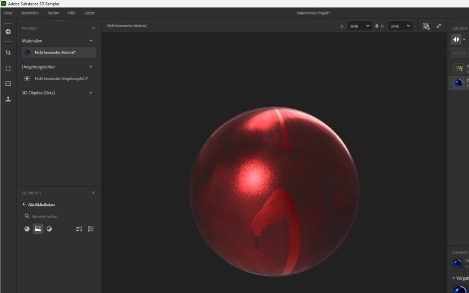Select the Crop tool in left toolbar
This screenshot has height=293, width=469.
click(x=8, y=52)
